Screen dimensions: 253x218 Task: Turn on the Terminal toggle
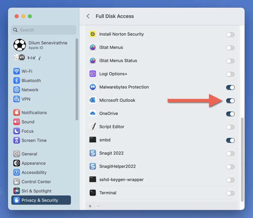[x=230, y=193]
